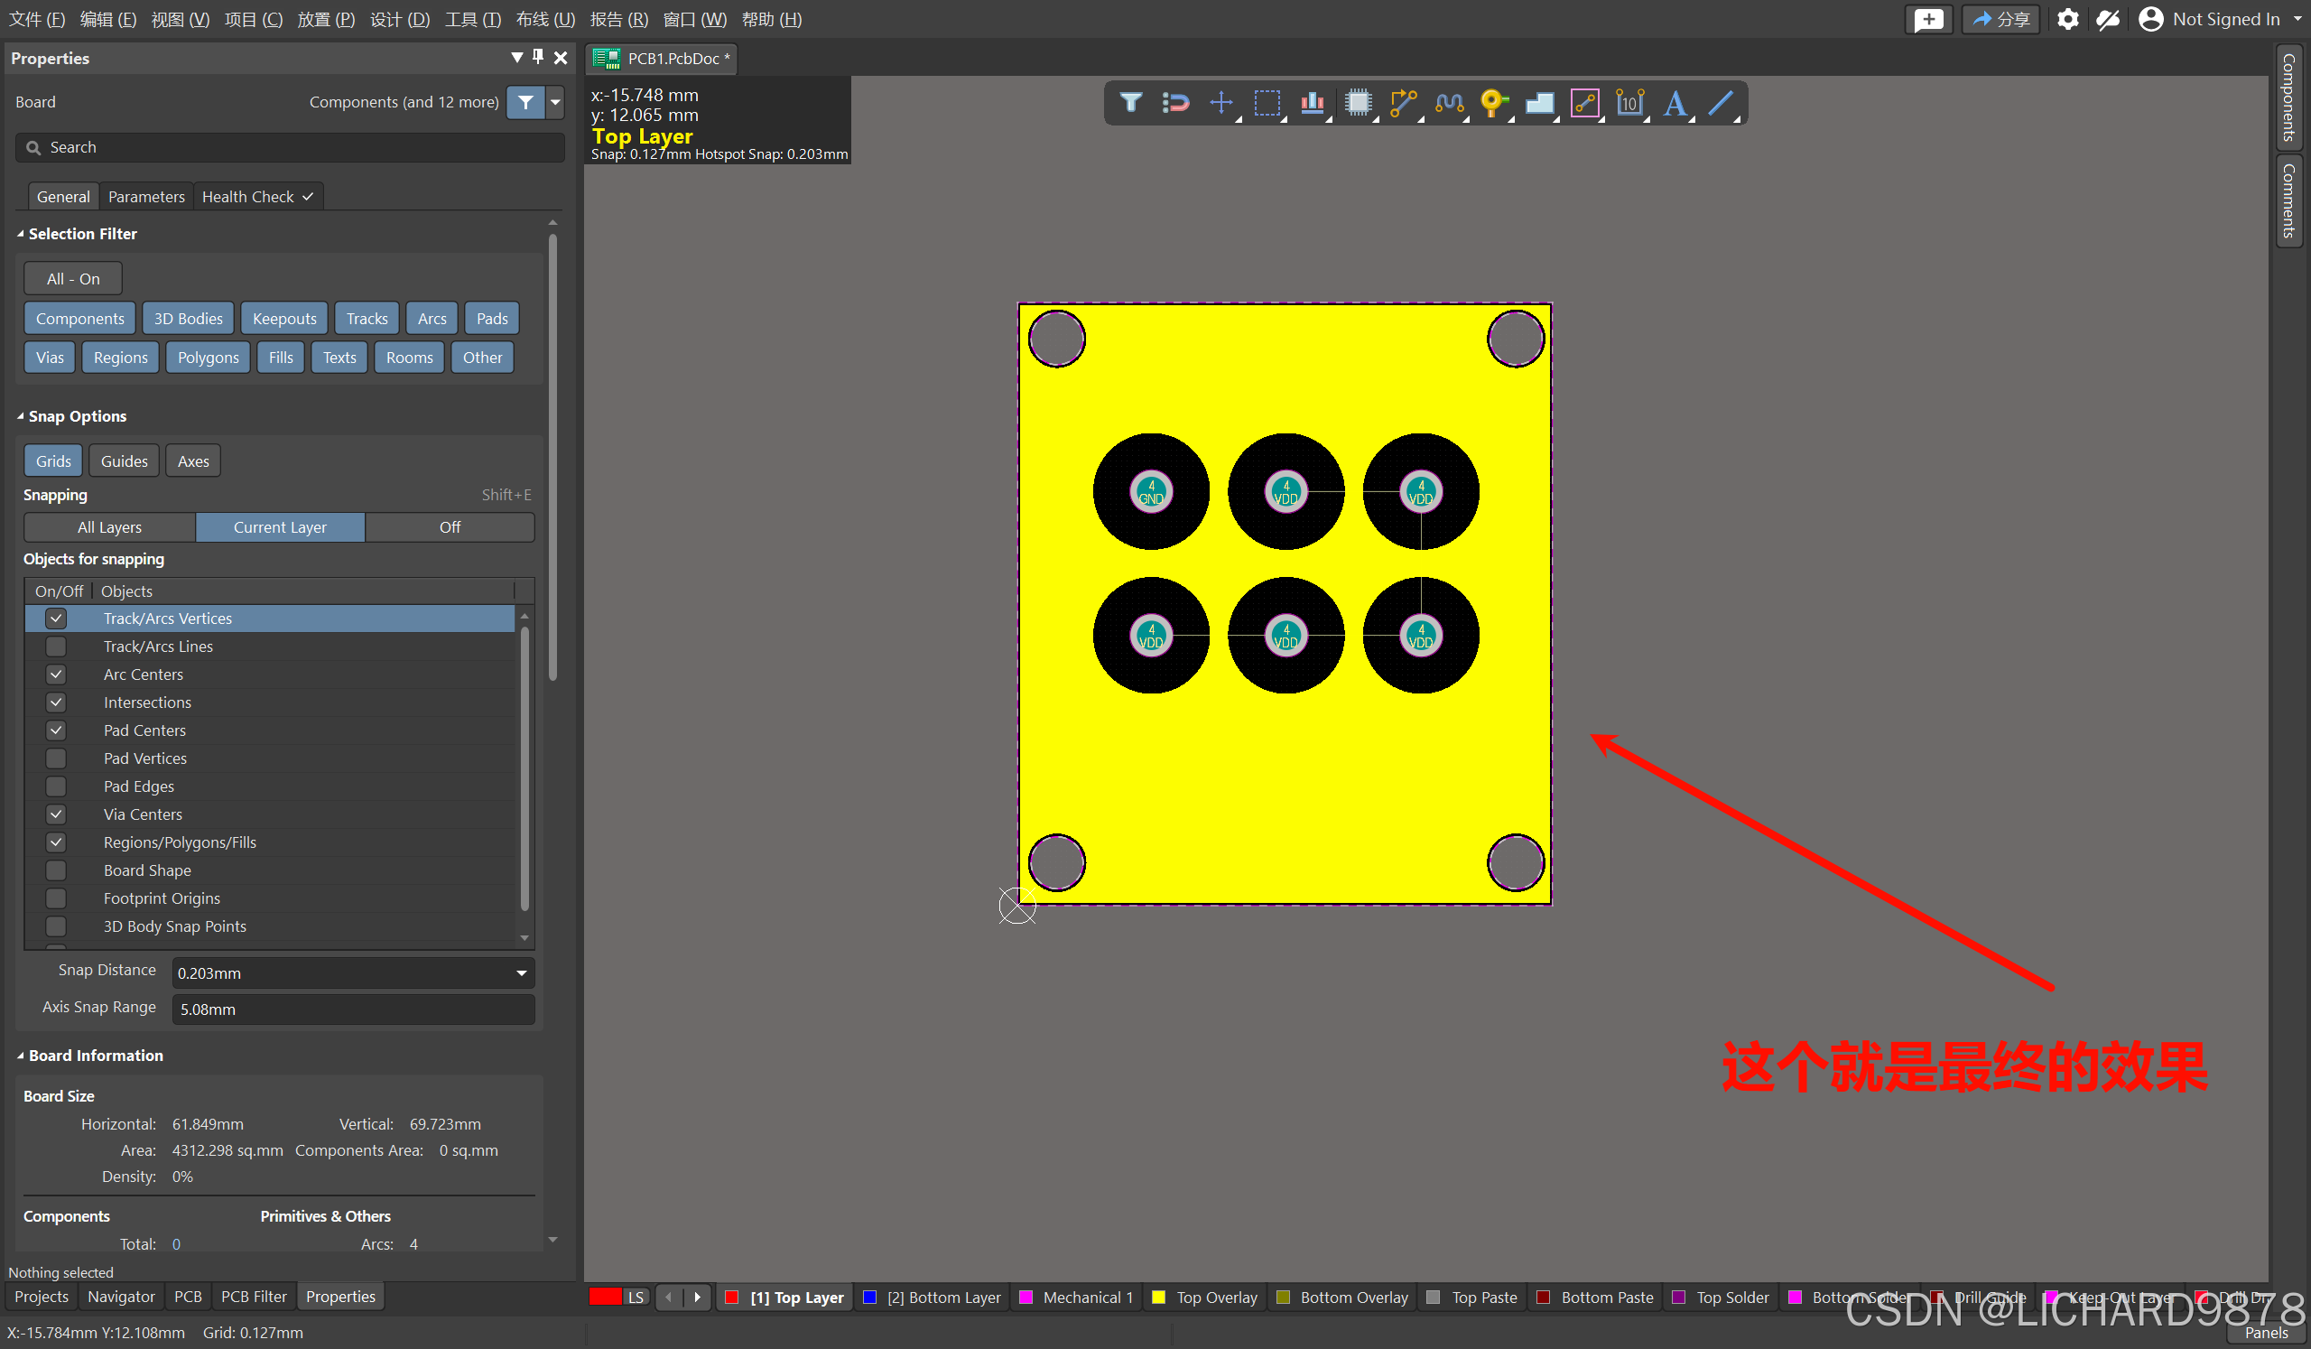Click the Bottom Layer blue color swatch
The image size is (2311, 1349).
coord(869,1298)
